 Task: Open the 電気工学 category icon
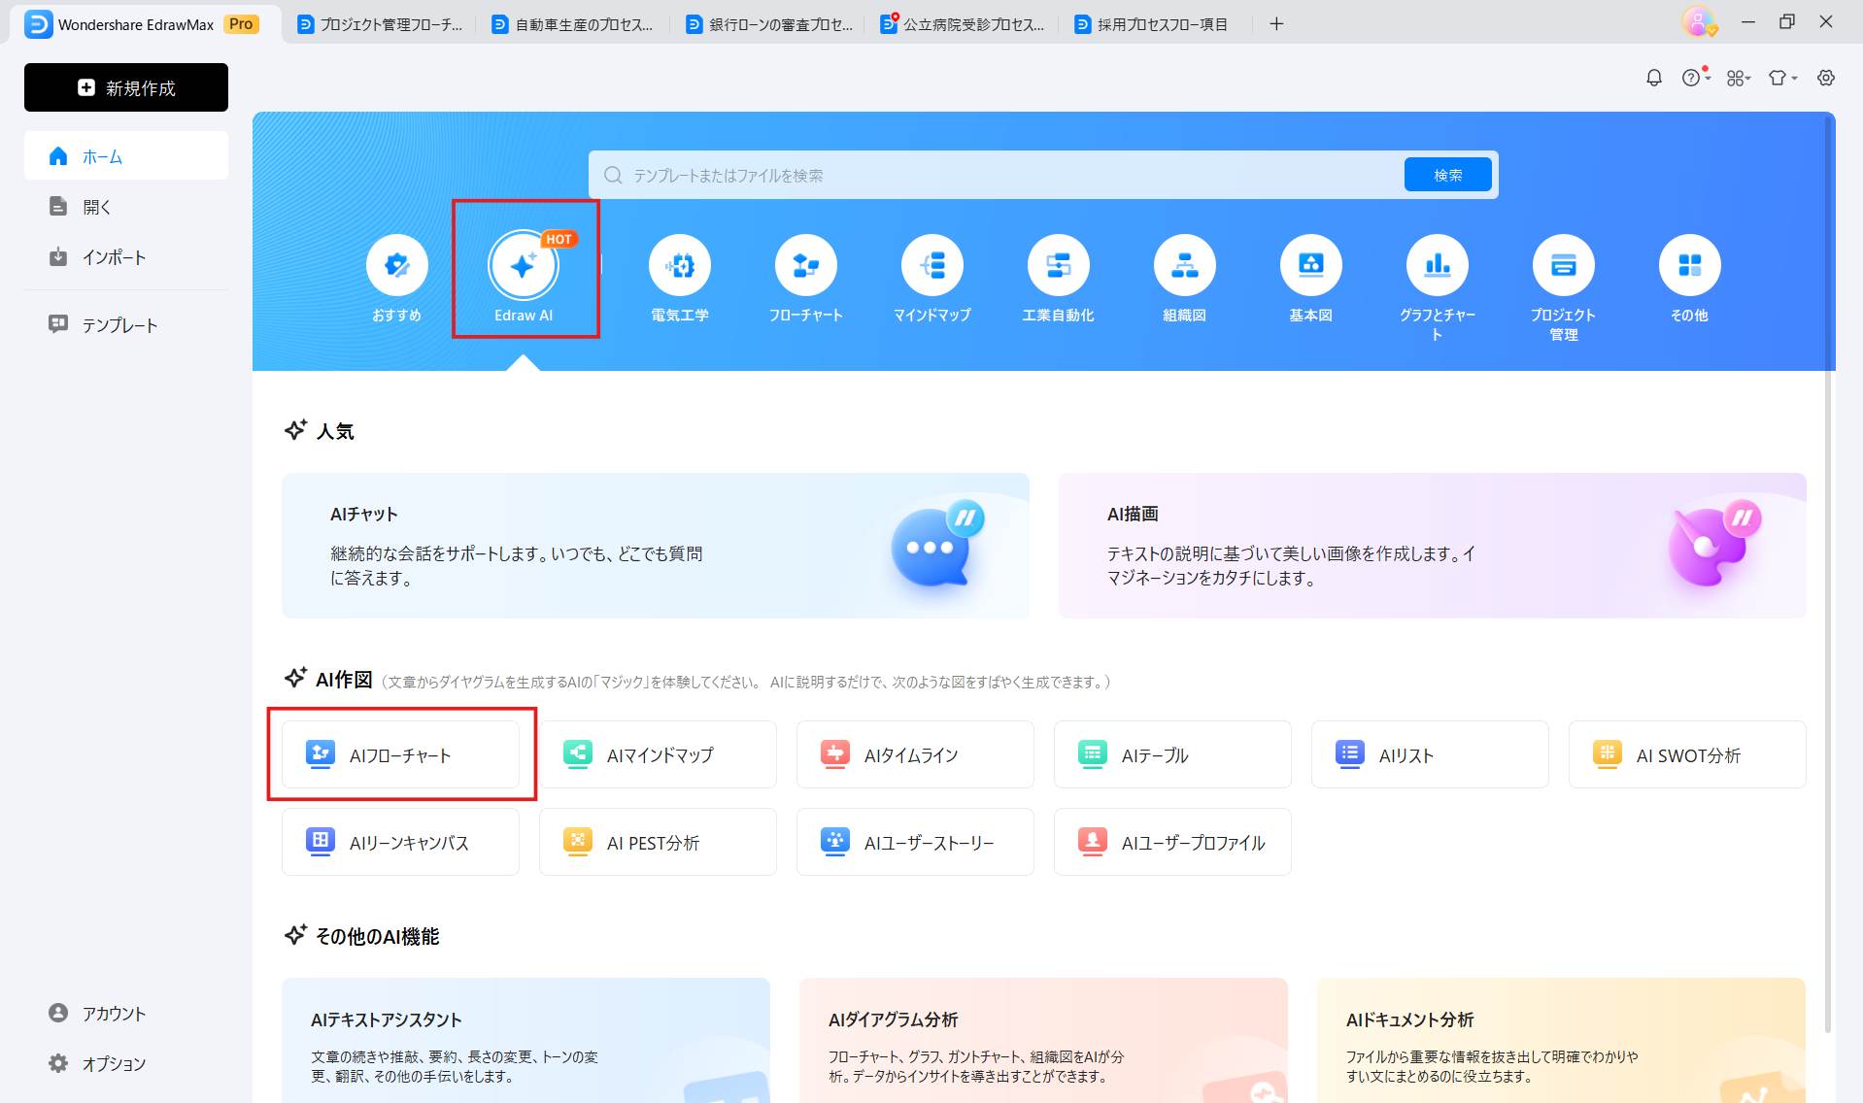(680, 265)
